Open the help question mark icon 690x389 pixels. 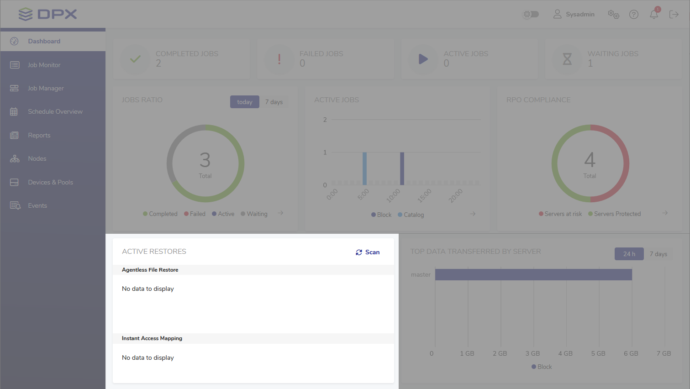coord(633,15)
